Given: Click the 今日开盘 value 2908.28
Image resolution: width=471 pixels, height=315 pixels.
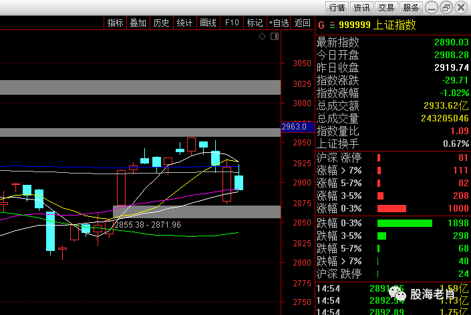Looking at the screenshot, I should [451, 55].
